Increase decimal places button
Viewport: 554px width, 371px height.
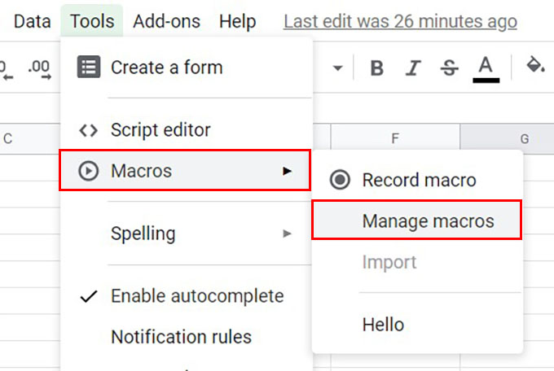[x=40, y=69]
